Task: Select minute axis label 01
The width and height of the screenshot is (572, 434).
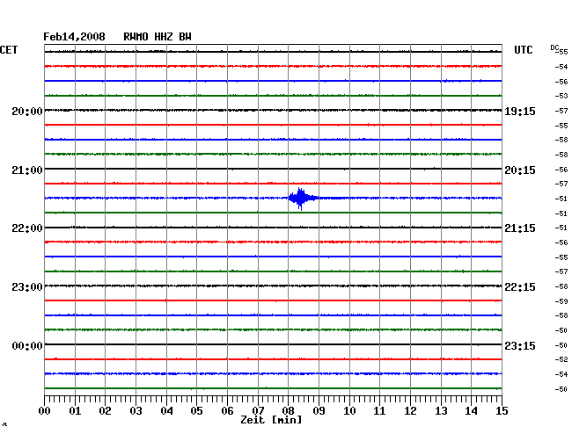Action: (75, 410)
